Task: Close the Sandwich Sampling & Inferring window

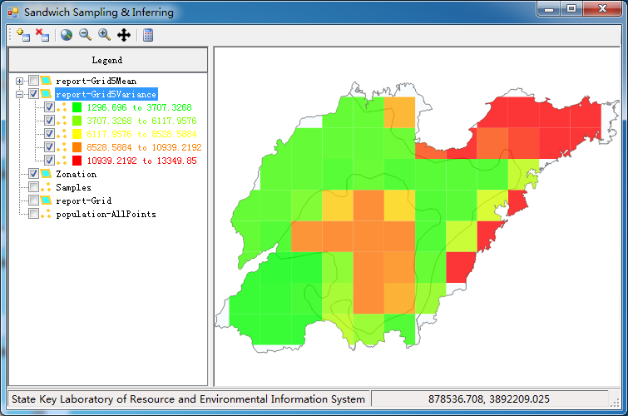Action: (x=603, y=9)
